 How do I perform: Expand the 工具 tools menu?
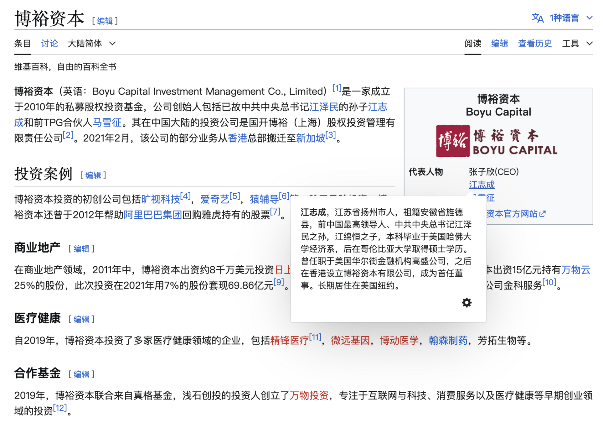coord(577,43)
